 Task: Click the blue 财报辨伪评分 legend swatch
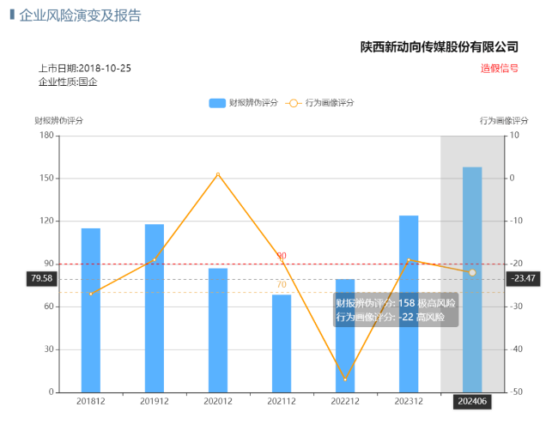[217, 103]
